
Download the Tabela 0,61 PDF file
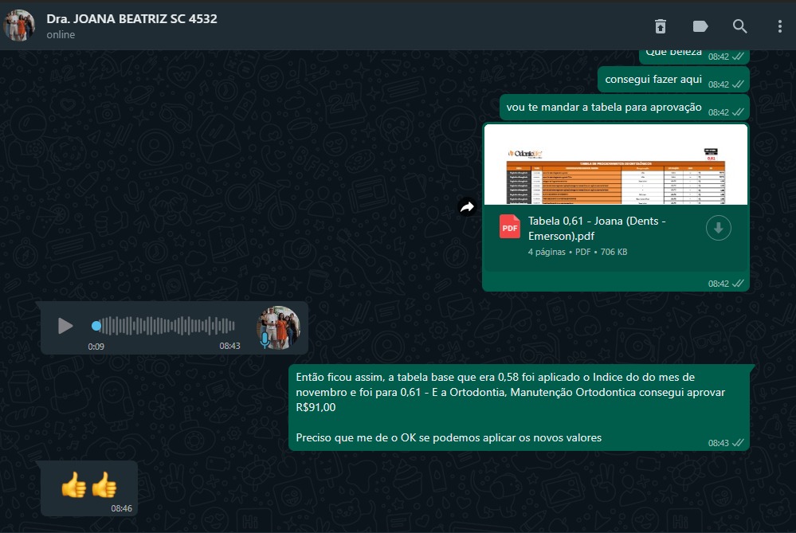coord(719,228)
